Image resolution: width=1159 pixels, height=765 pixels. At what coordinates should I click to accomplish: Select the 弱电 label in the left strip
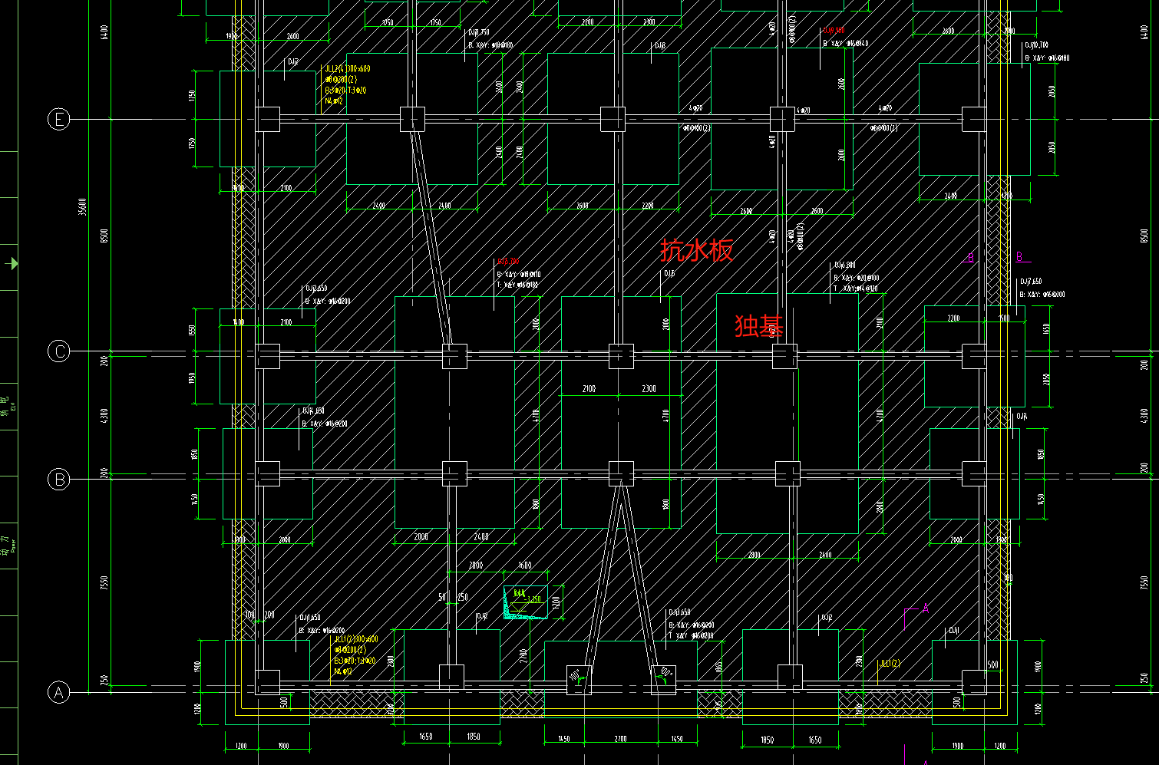tap(5, 407)
